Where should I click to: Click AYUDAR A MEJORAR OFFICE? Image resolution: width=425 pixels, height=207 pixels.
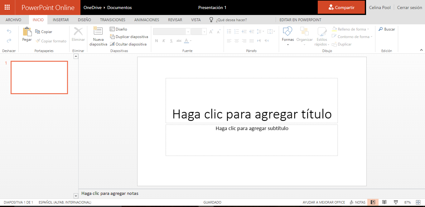pos(324,202)
